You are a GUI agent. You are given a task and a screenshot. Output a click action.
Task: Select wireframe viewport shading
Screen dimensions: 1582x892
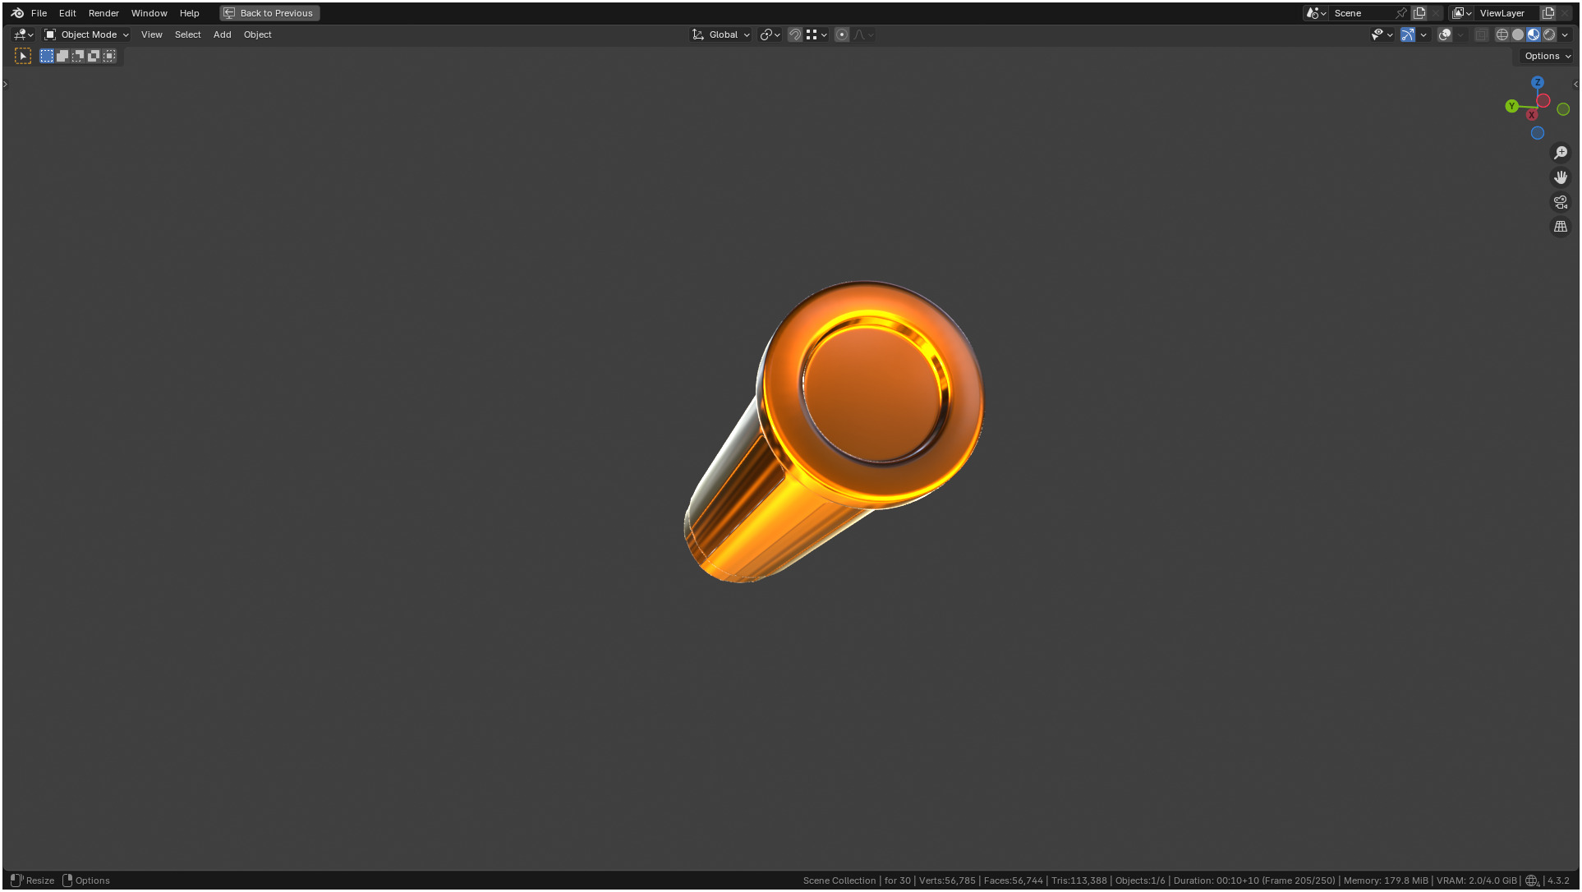[1502, 34]
